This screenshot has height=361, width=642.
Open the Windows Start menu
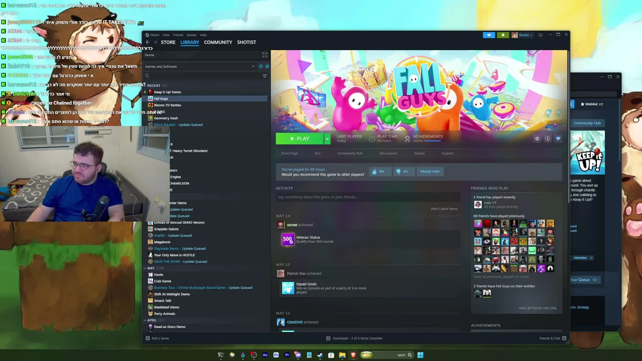tap(420, 355)
